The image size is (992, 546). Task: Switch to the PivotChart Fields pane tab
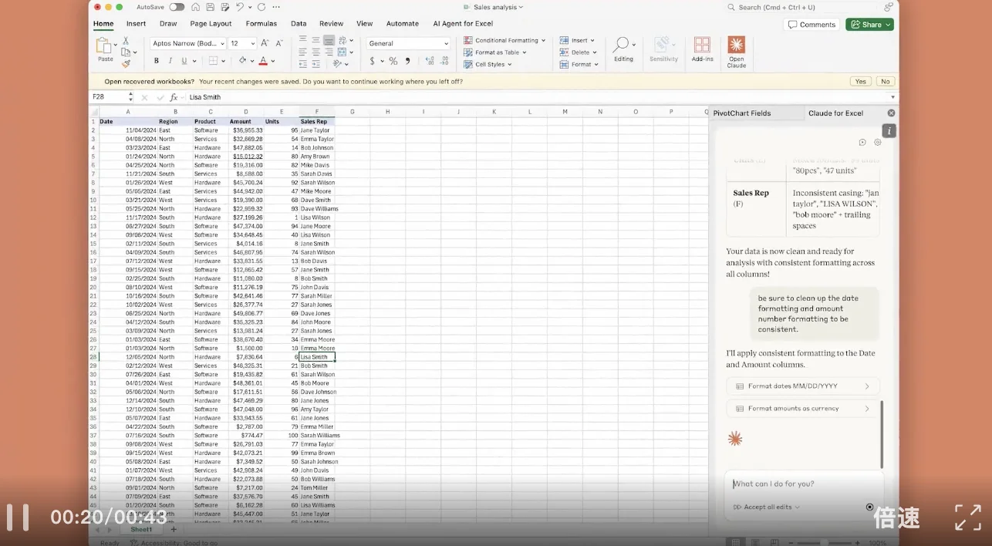[x=741, y=113]
